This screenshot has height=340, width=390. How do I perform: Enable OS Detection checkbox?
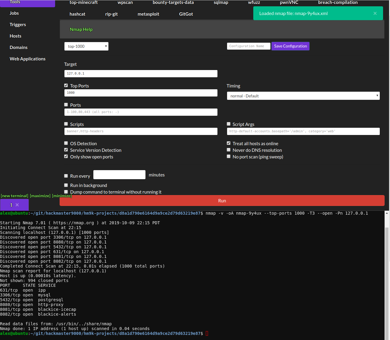click(x=66, y=143)
